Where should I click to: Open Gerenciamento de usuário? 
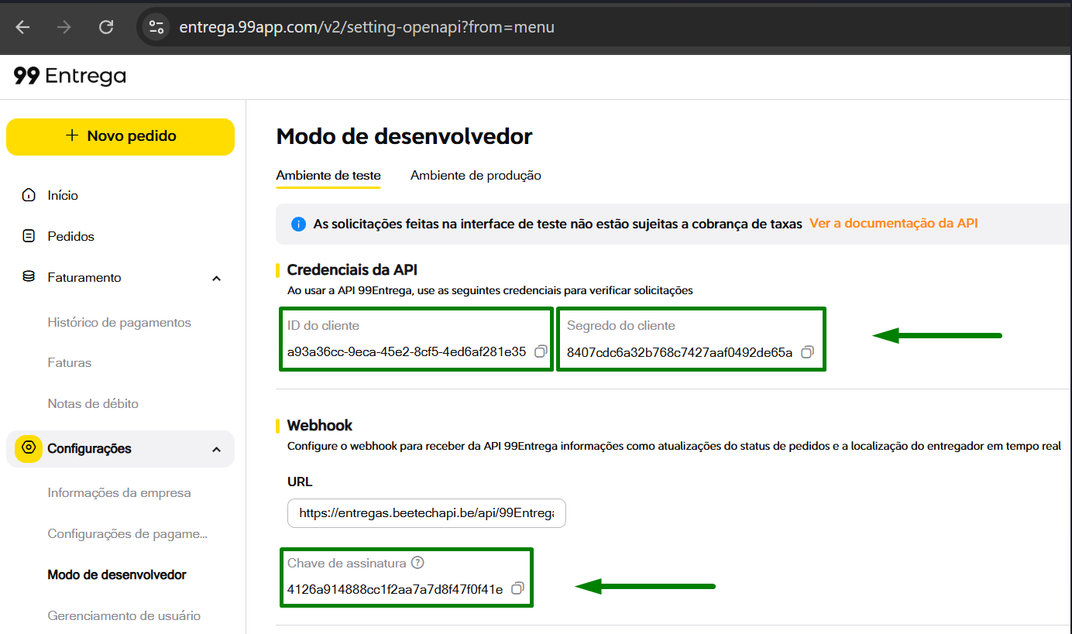pyautogui.click(x=124, y=615)
